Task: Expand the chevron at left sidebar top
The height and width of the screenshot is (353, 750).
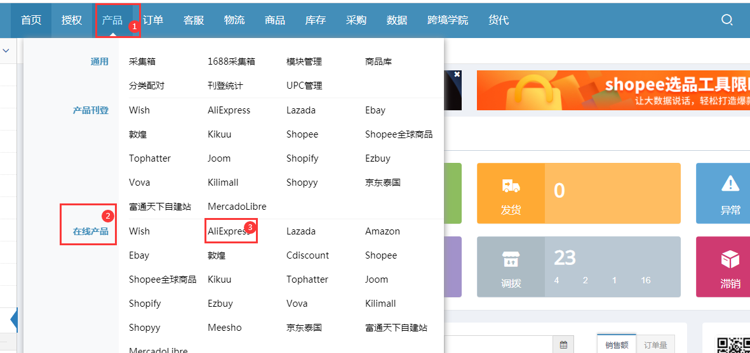Action: point(7,50)
